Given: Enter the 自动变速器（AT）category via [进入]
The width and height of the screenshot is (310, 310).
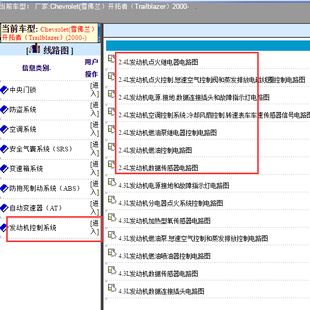Looking at the screenshot, I should [x=95, y=208].
